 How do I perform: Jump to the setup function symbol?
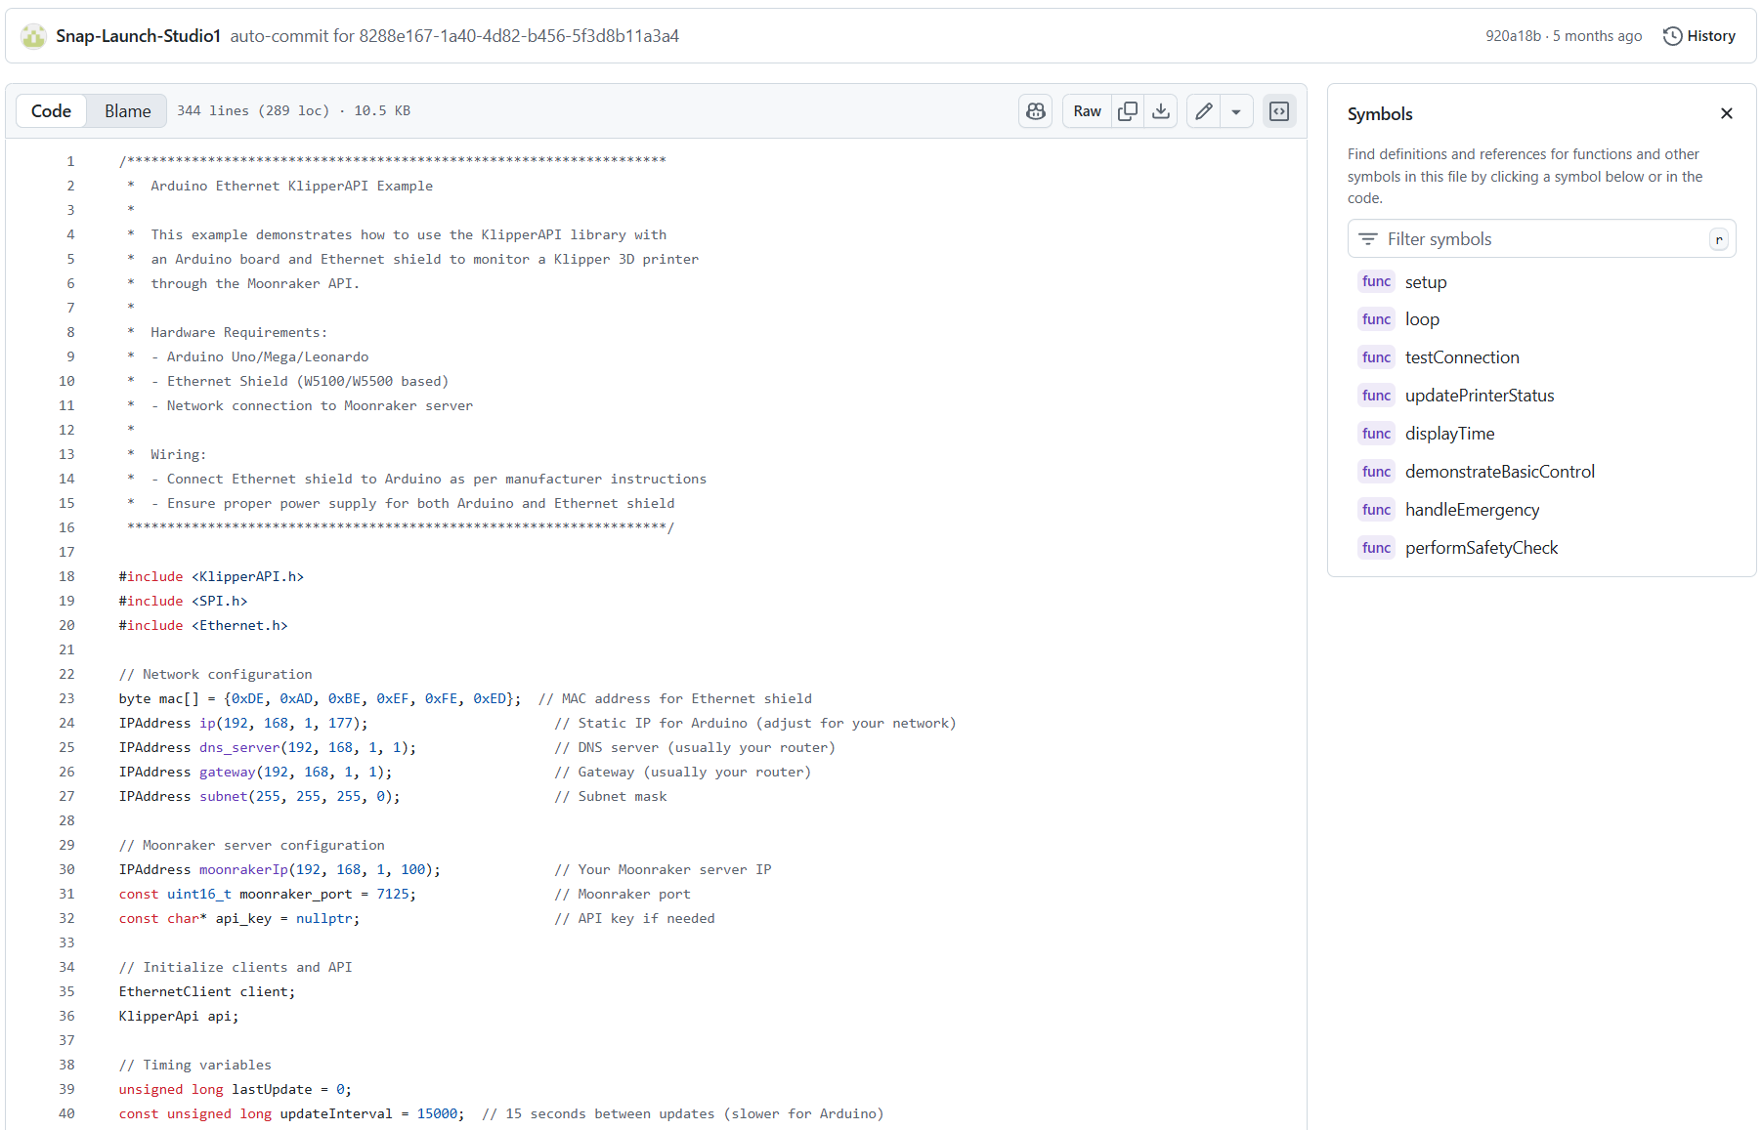click(x=1425, y=282)
